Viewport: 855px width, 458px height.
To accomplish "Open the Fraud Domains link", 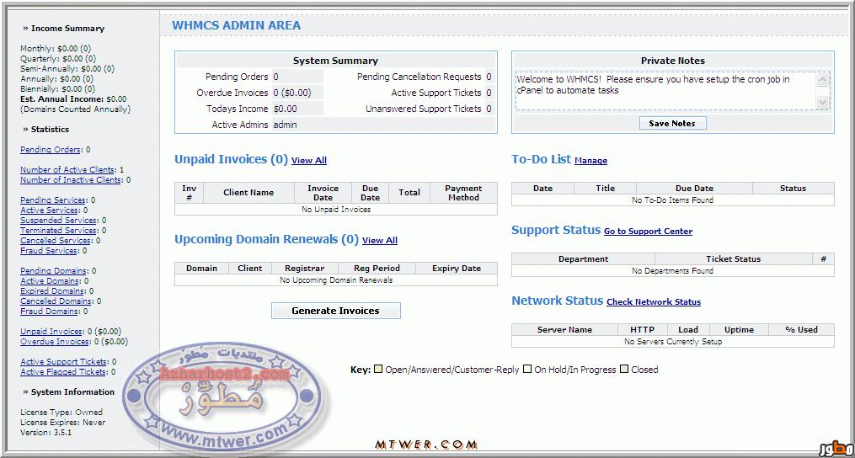I will pyautogui.click(x=49, y=312).
